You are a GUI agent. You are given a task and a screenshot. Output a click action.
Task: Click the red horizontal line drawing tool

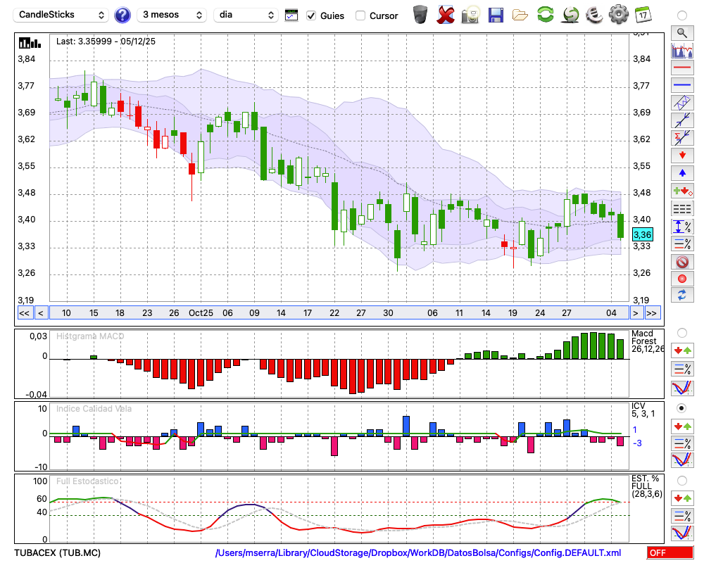pyautogui.click(x=681, y=68)
